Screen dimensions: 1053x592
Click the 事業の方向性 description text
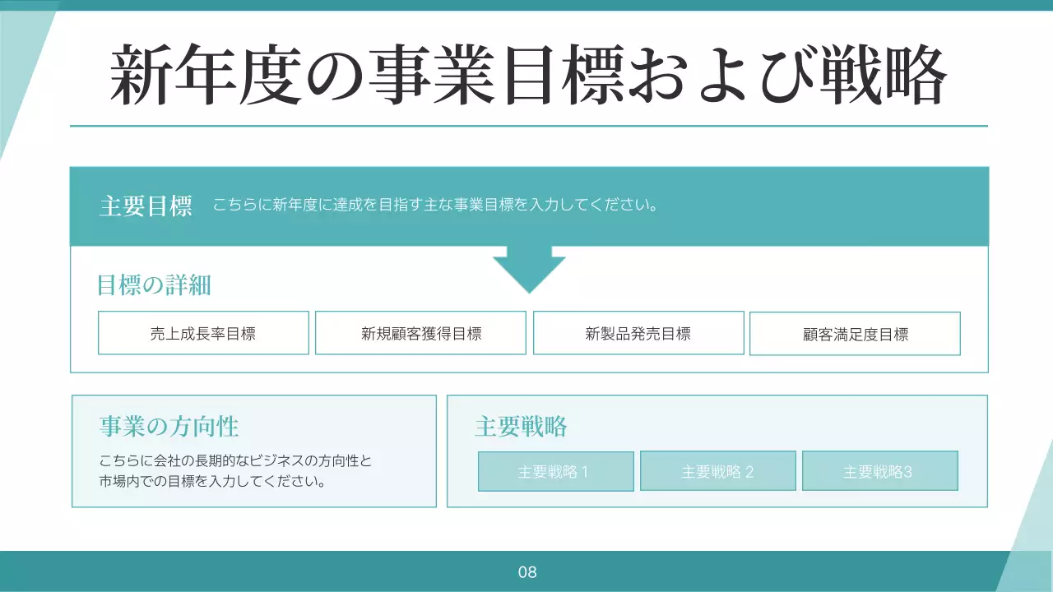tap(234, 470)
